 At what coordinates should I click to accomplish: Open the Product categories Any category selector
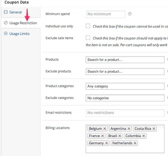(125, 86)
